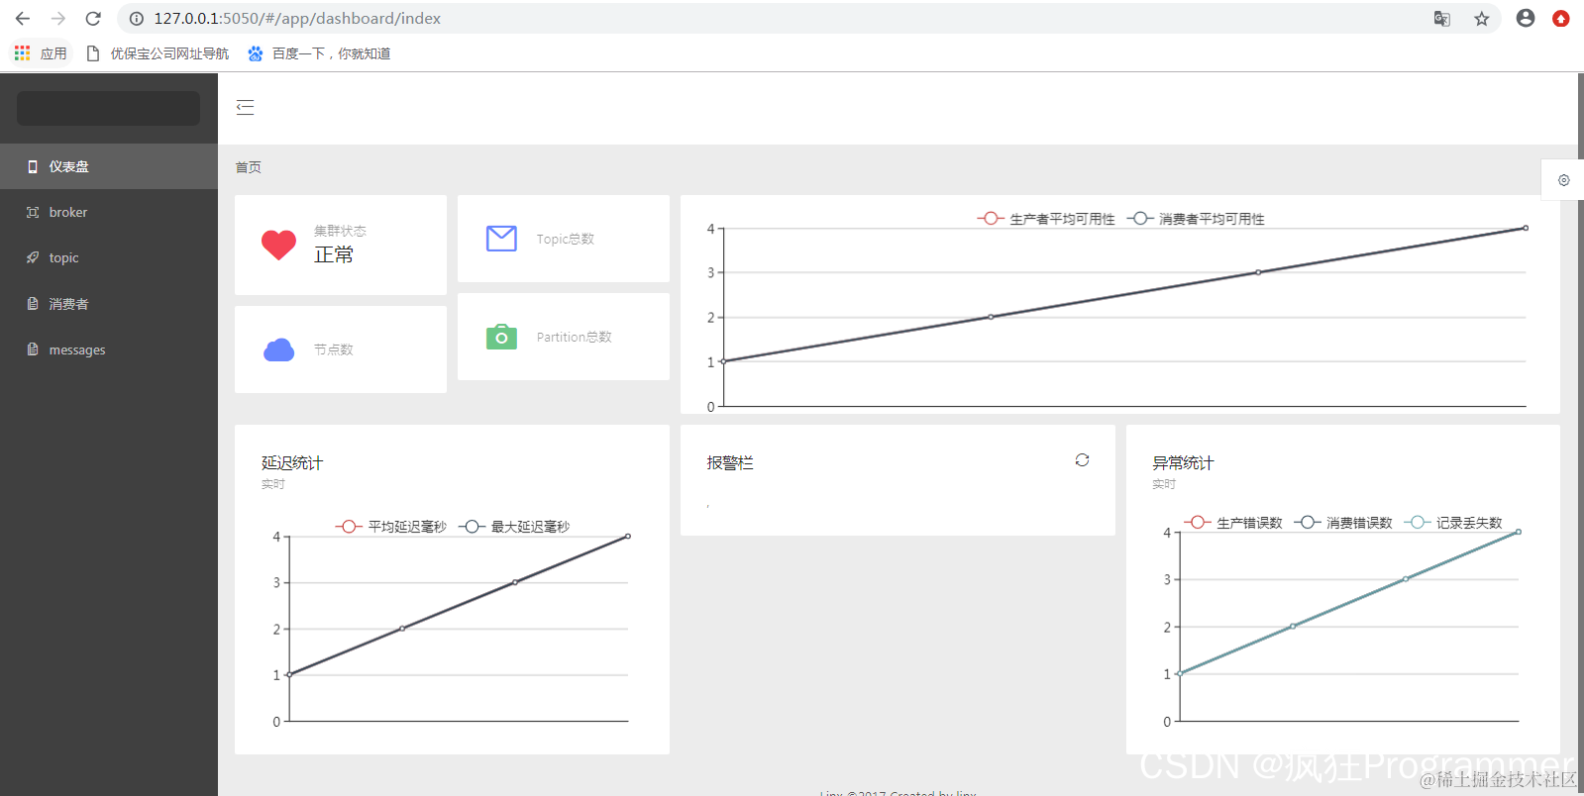This screenshot has height=796, width=1584.
Task: Click the broker sidebar icon
Action: [33, 212]
